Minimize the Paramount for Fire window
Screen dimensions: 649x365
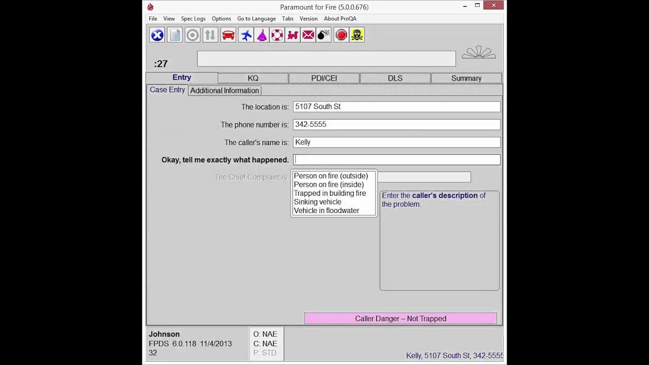point(465,6)
